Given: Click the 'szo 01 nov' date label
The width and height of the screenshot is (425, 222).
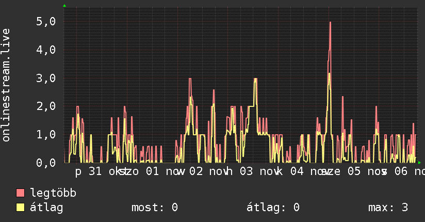Looking at the screenshot, I should [x=152, y=171].
